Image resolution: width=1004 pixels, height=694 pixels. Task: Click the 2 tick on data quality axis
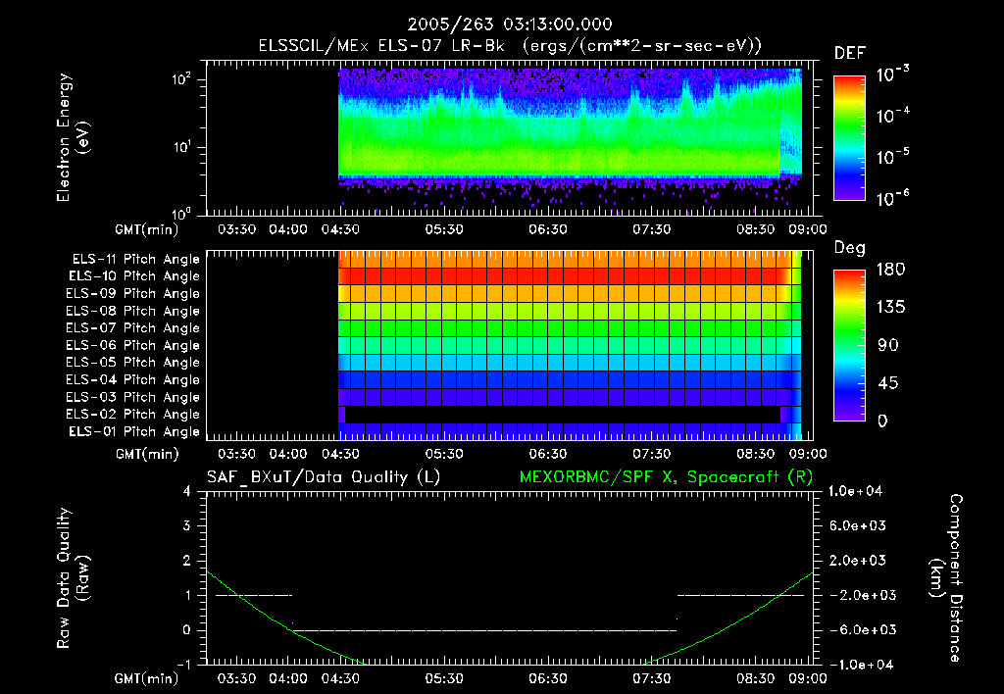pyautogui.click(x=187, y=561)
